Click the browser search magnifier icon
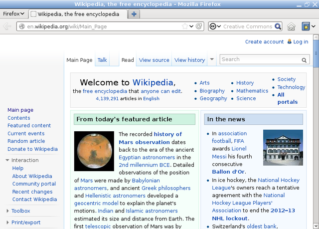The image size is (319, 229). point(278,26)
